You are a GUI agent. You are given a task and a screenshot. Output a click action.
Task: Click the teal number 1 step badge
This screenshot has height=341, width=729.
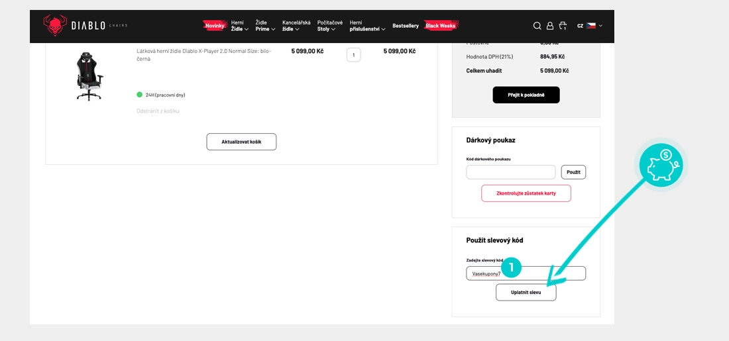[511, 267]
